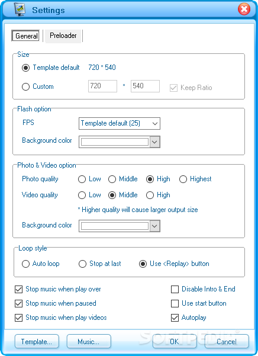The image size is (258, 356).
Task: Expand the Photo & Video background color dropdown arrow
Action: (154, 226)
